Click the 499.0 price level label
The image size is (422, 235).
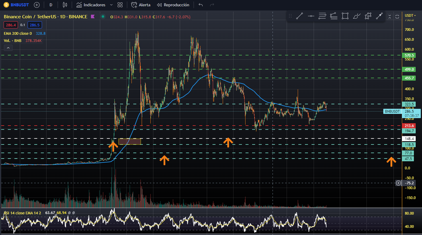tap(409, 70)
